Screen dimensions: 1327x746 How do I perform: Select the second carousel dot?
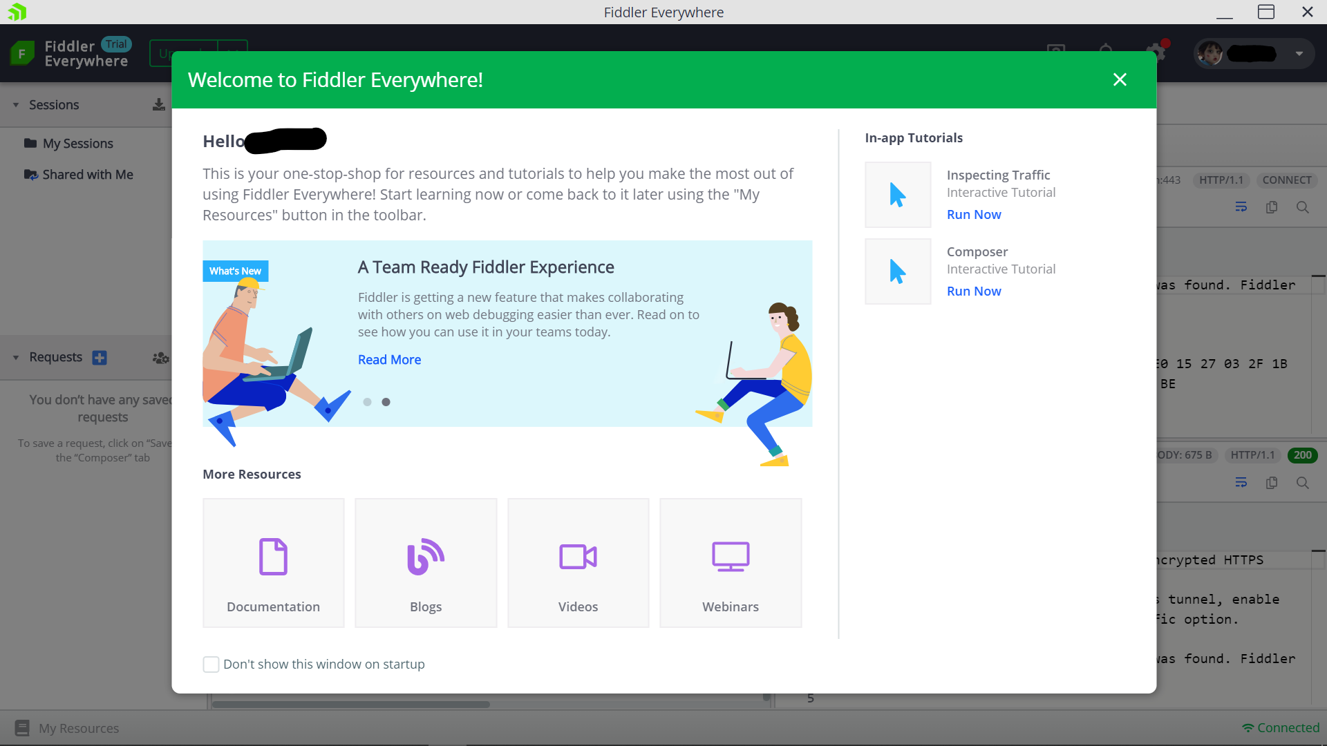(x=386, y=402)
